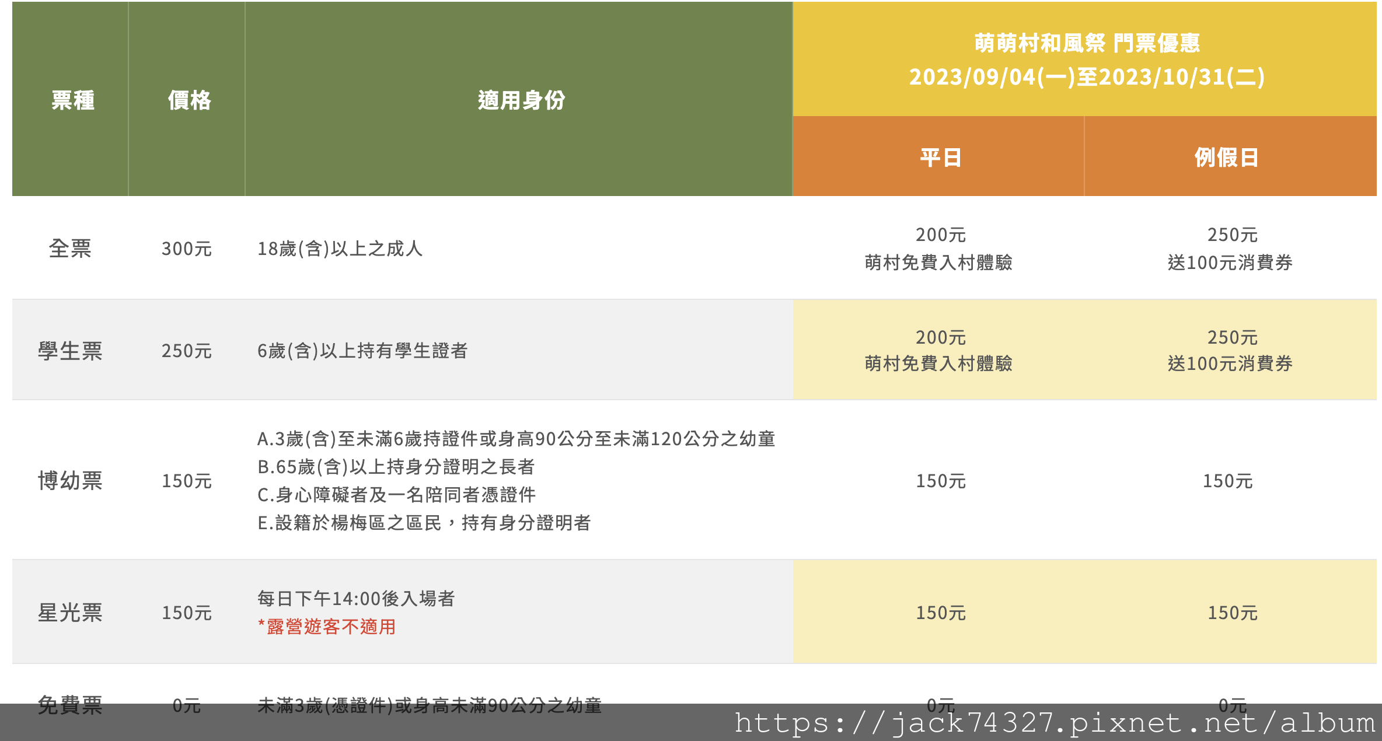Select the 博幼票 ticket type
Image resolution: width=1382 pixels, height=741 pixels.
coord(70,481)
